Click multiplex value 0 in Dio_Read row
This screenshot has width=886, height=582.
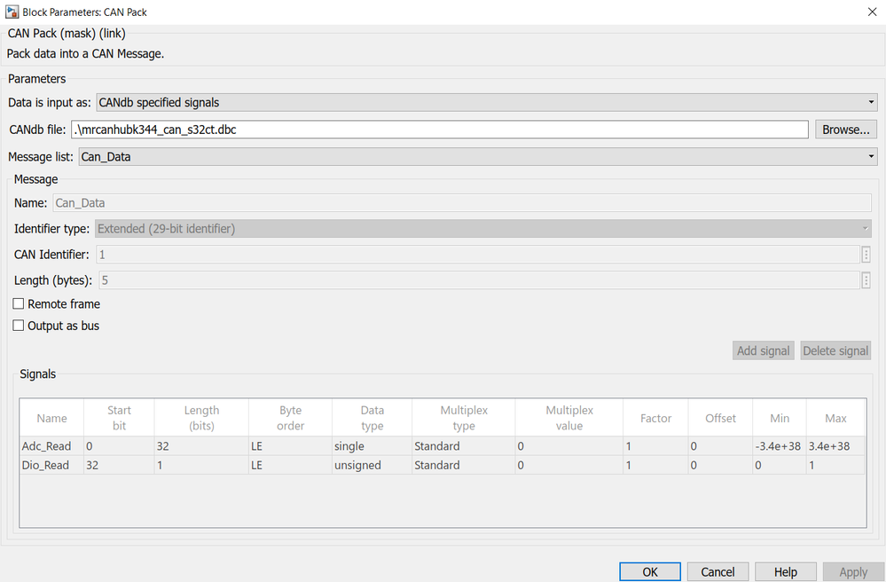pos(569,465)
